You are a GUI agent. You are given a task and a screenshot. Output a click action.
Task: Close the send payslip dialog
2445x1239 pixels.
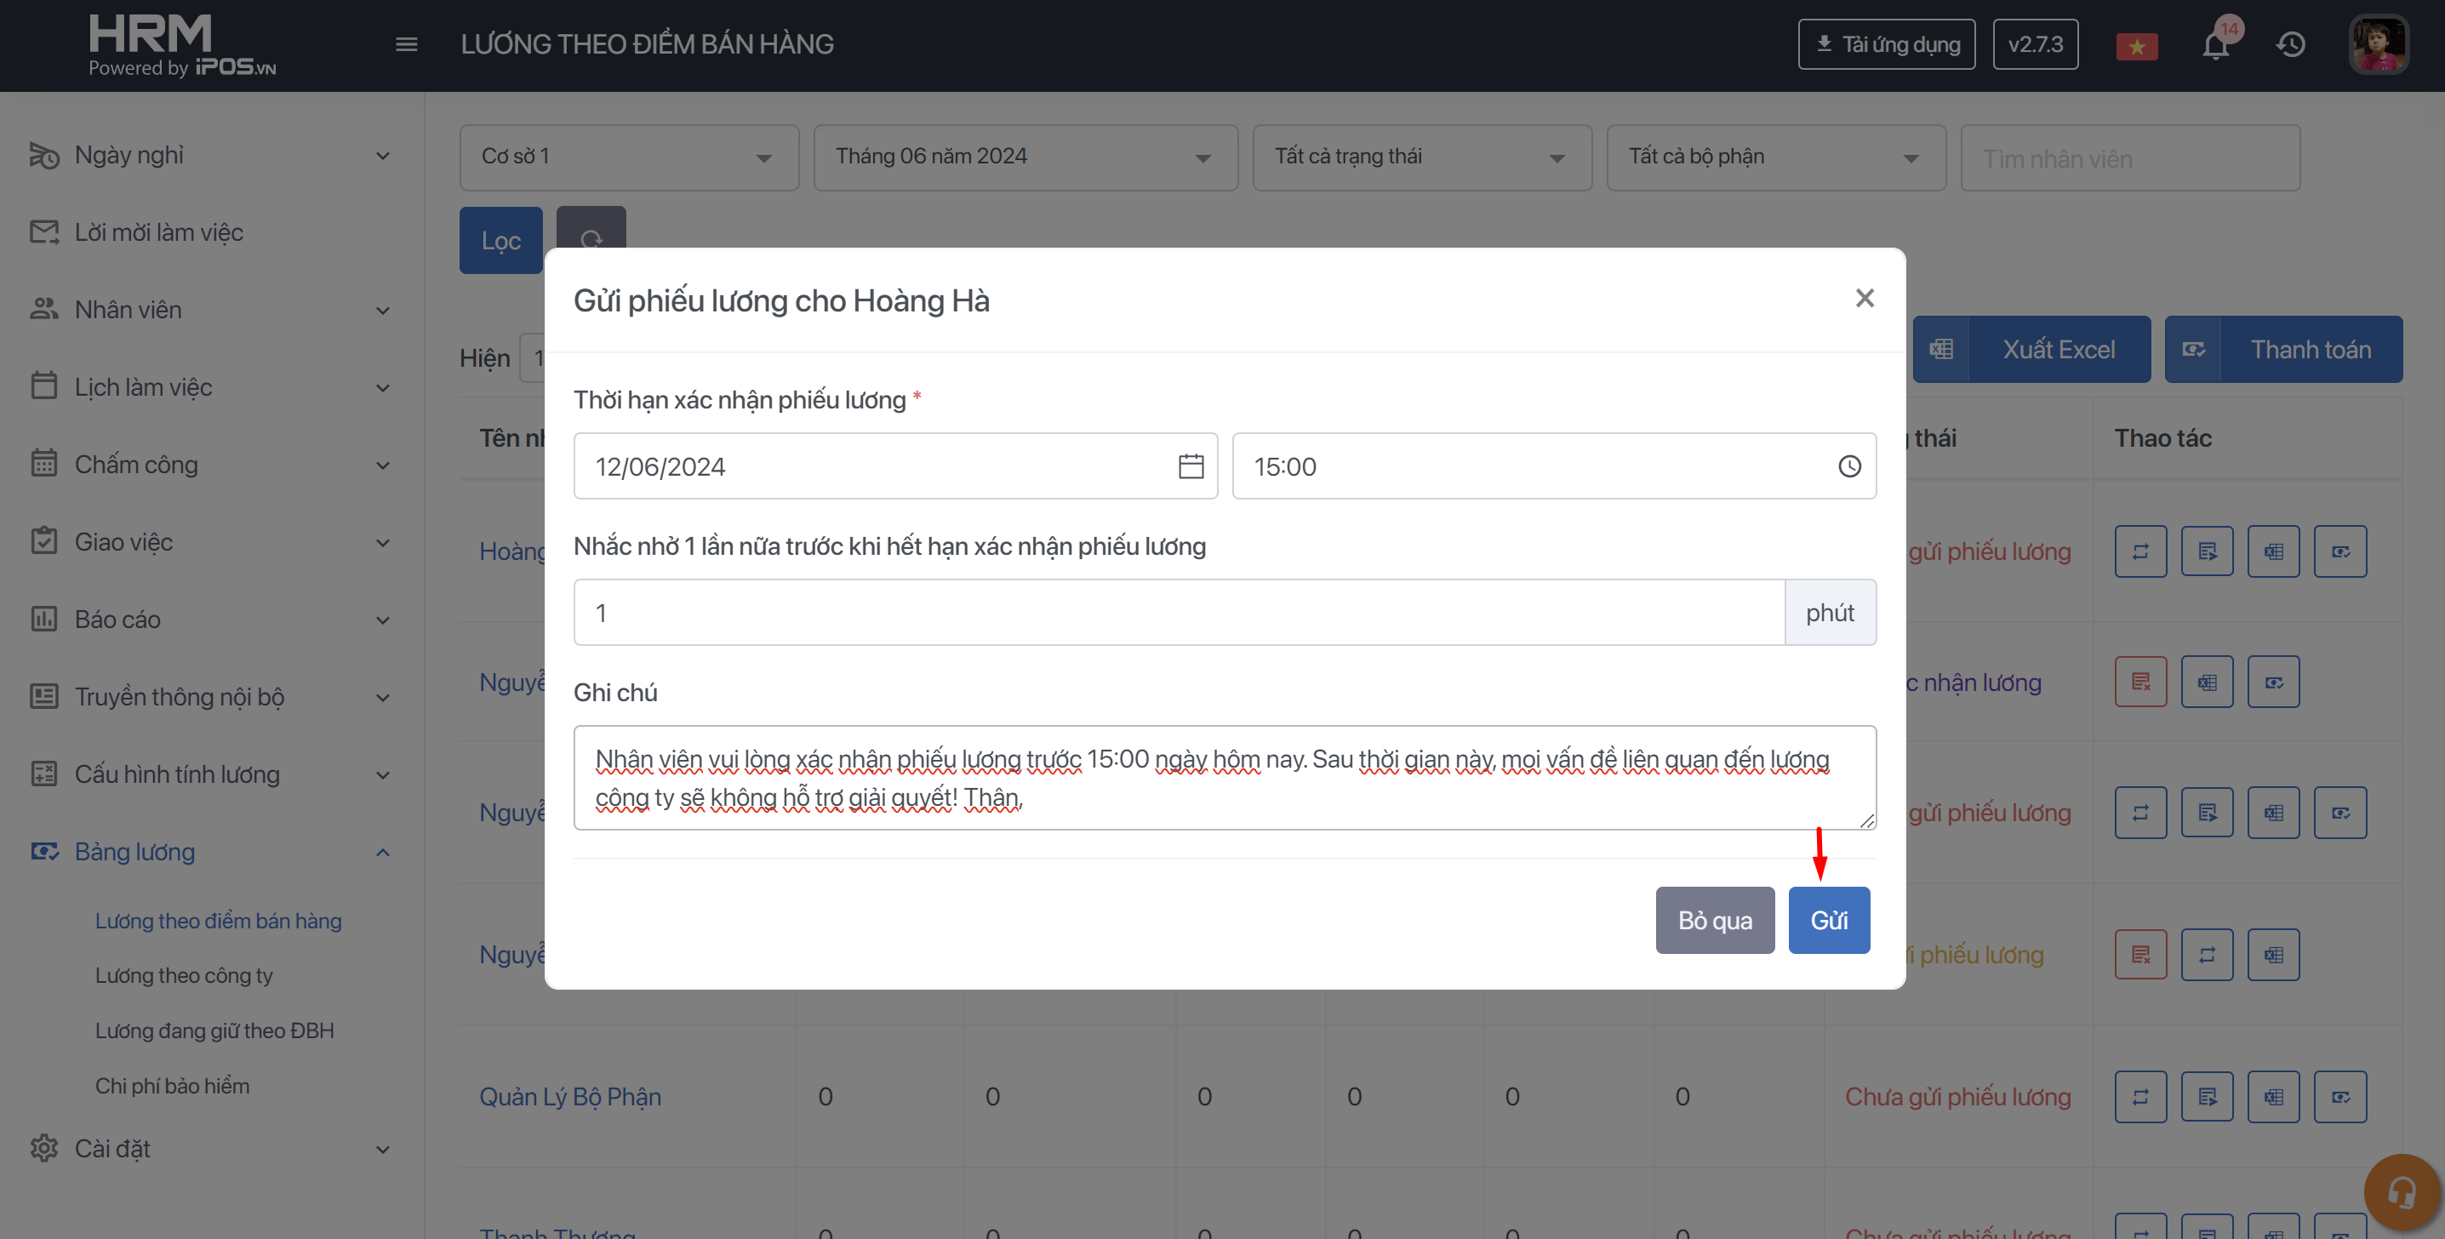point(1864,298)
